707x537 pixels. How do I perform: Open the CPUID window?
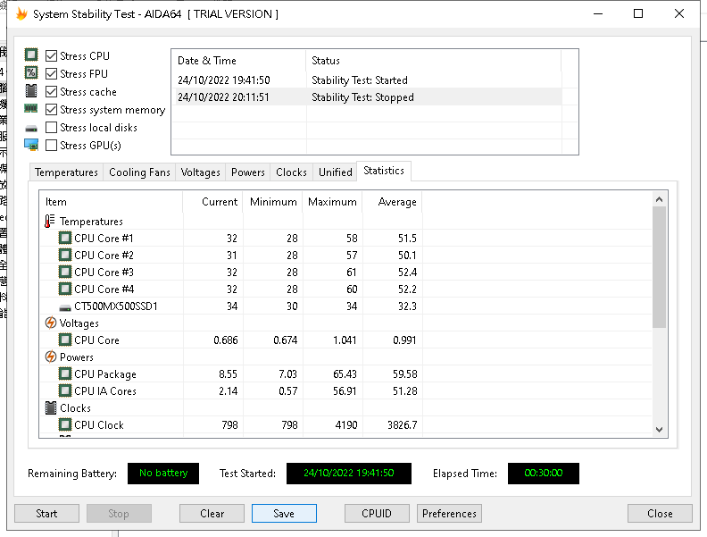(377, 514)
